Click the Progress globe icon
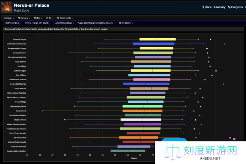 (229, 7)
